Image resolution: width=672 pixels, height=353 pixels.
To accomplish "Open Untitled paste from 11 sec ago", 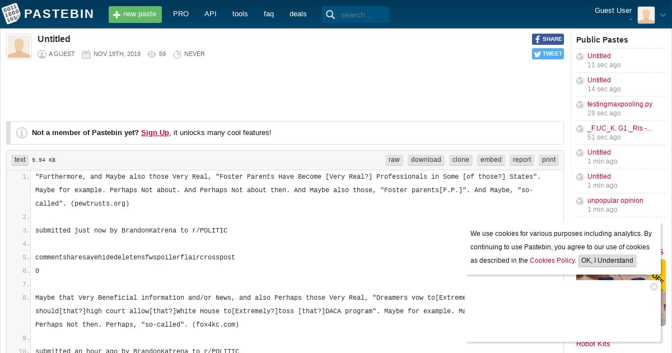I will [x=599, y=56].
